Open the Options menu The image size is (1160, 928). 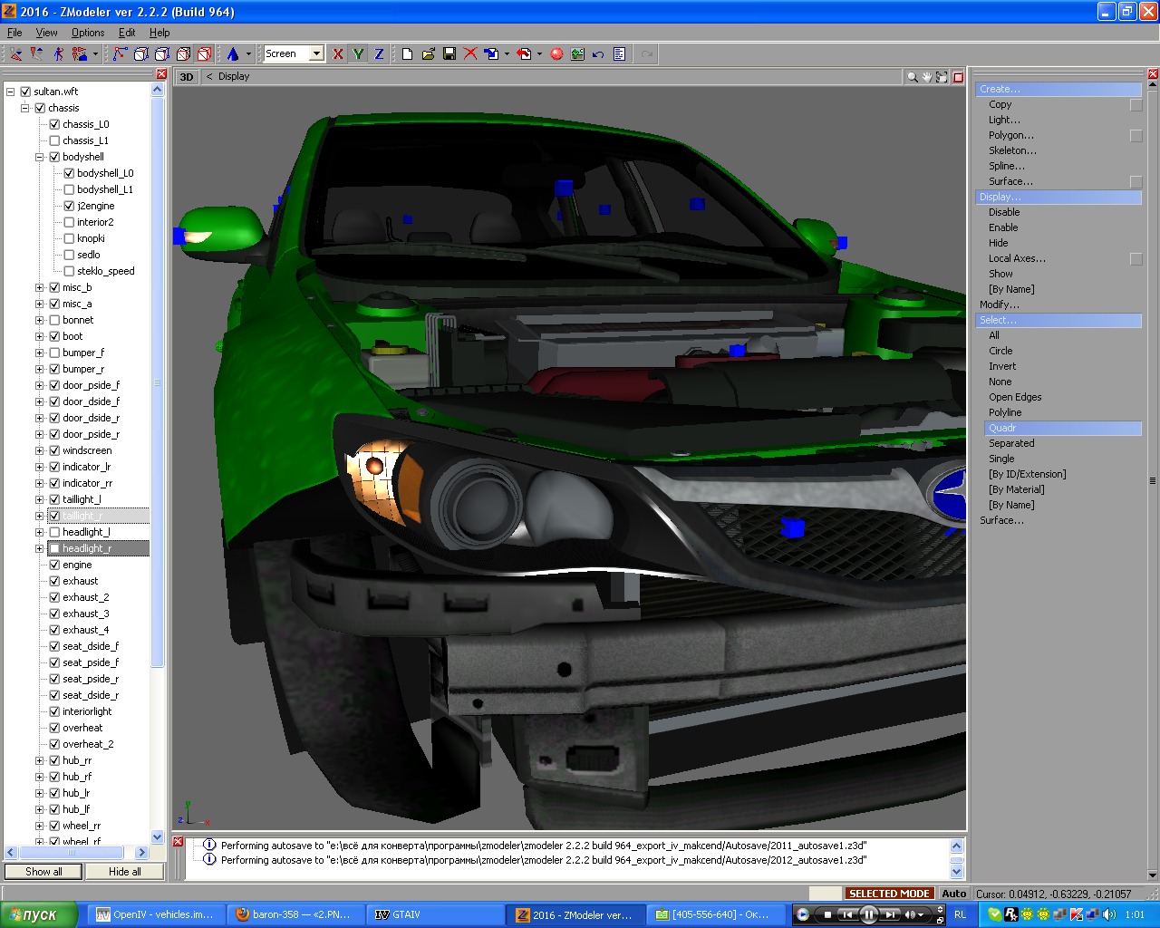[x=88, y=33]
